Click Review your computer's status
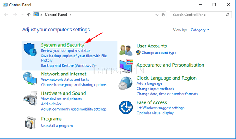The height and width of the screenshot is (139, 236). point(66,50)
